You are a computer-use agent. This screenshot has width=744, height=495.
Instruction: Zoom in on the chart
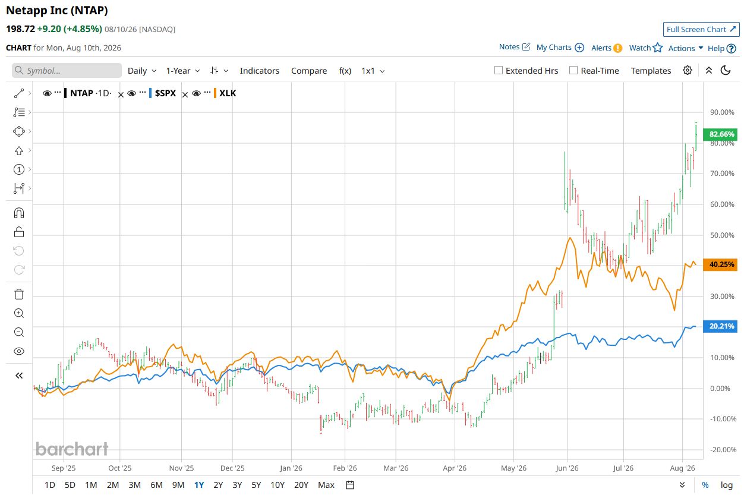click(18, 313)
